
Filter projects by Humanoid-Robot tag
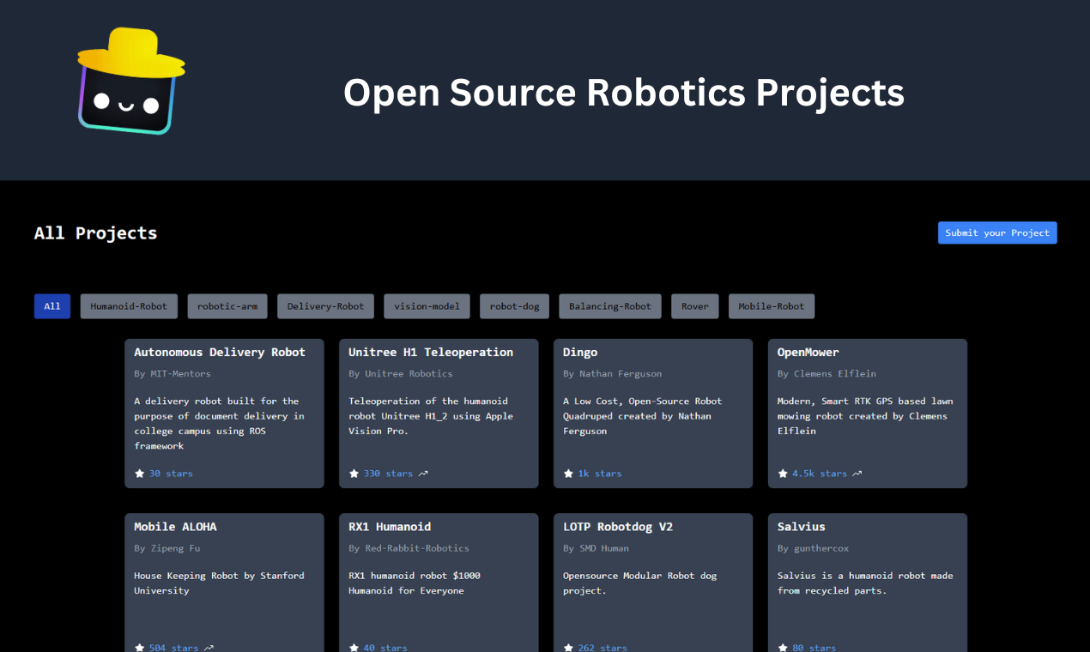[129, 306]
